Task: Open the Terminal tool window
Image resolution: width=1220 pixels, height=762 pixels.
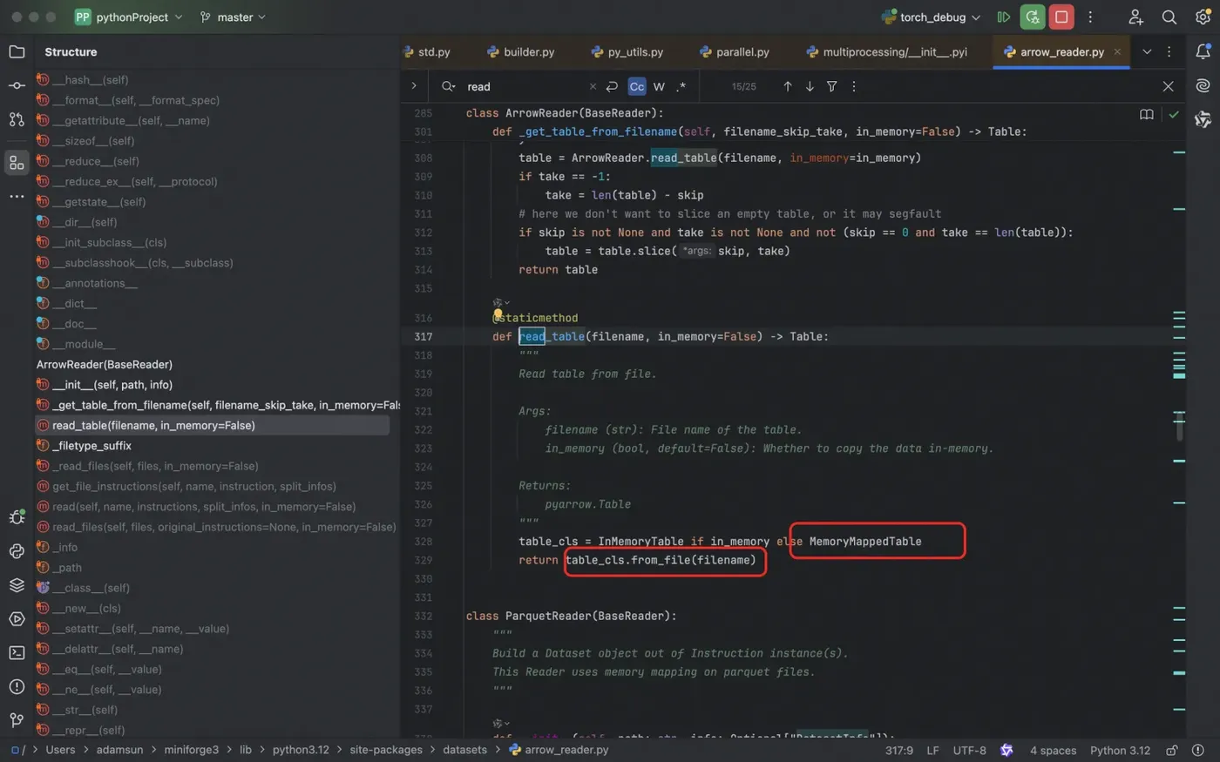Action: [17, 652]
